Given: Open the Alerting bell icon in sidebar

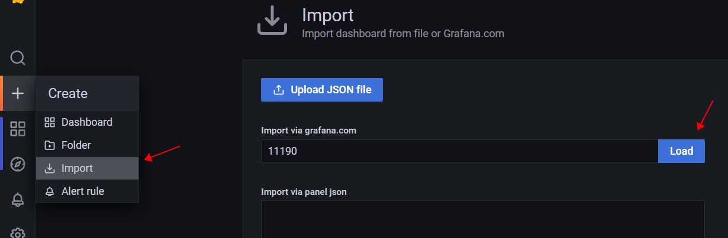Looking at the screenshot, I should click(18, 200).
